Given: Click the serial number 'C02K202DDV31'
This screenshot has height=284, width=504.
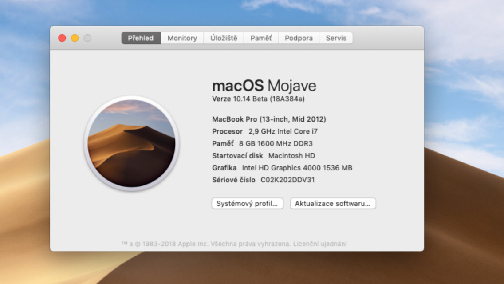Looking at the screenshot, I should coord(287,180).
